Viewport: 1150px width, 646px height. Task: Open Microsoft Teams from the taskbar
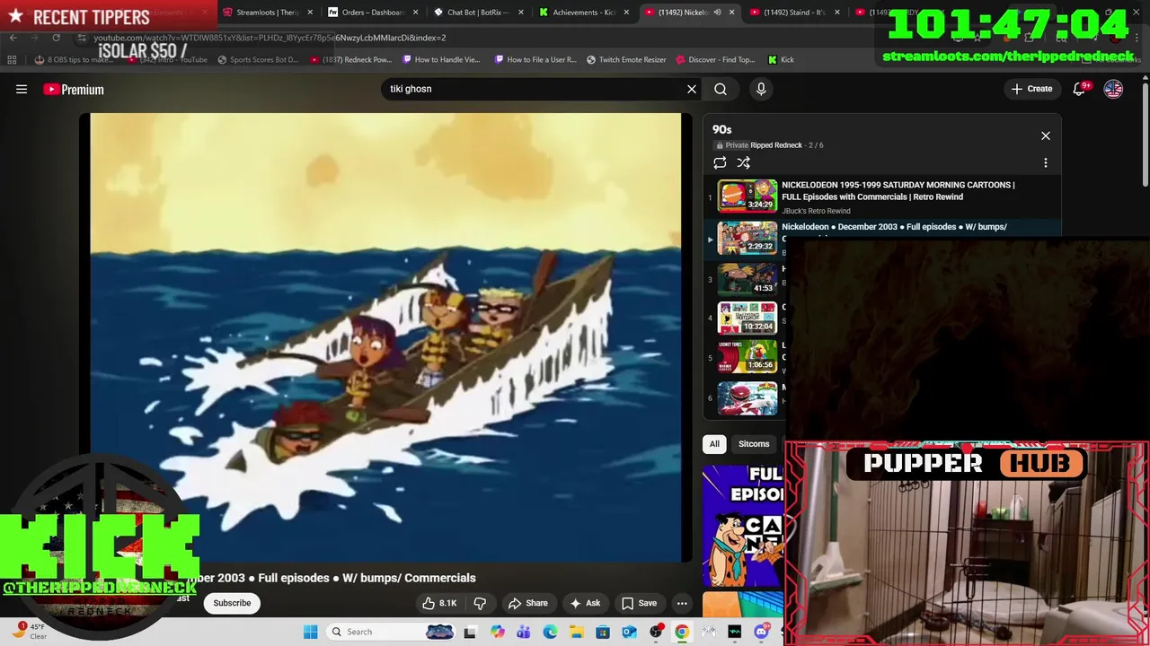pyautogui.click(x=523, y=632)
